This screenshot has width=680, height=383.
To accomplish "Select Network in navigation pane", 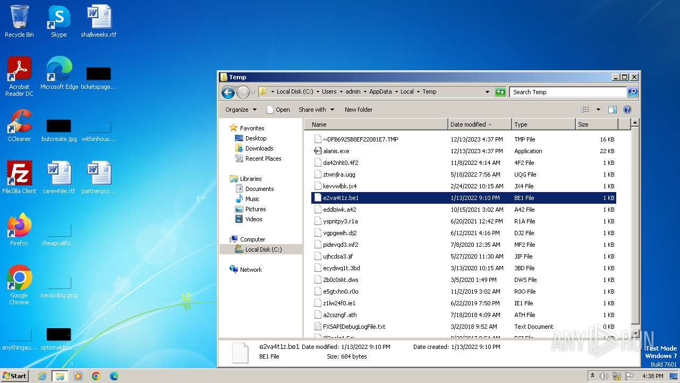I will pyautogui.click(x=246, y=270).
